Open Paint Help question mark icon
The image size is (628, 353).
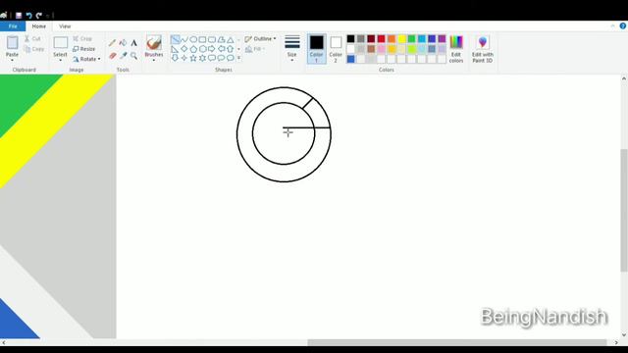click(623, 26)
